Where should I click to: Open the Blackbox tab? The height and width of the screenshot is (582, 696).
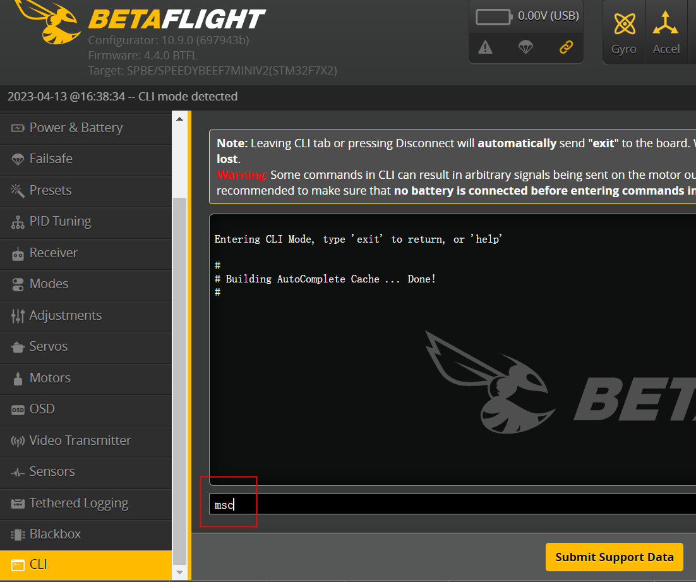tap(86, 535)
